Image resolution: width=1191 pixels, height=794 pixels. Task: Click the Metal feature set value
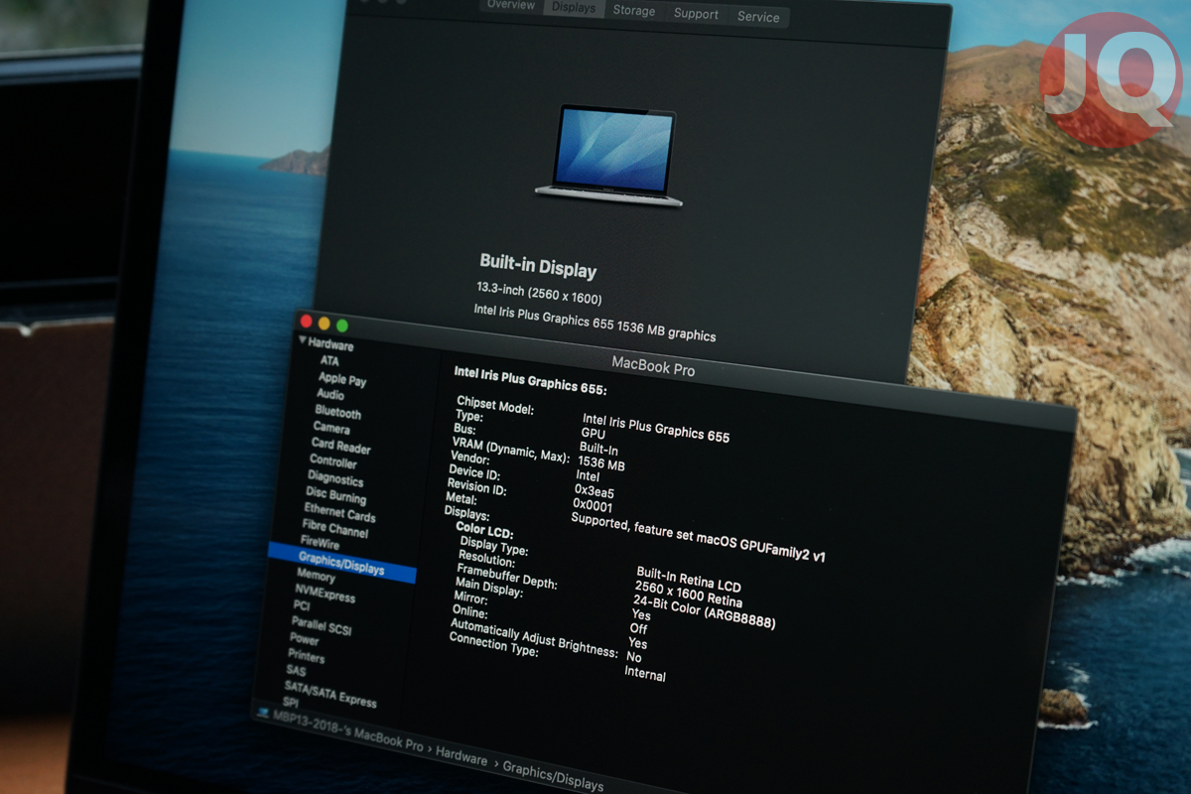click(698, 537)
